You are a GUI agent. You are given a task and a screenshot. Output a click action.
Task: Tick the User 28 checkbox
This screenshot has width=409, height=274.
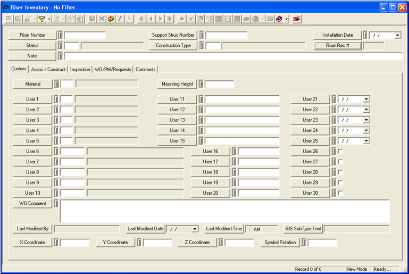340,172
